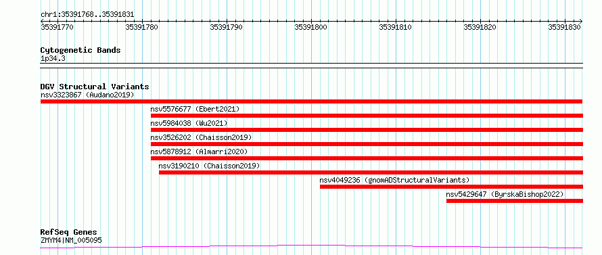Click the red bar under nsv4049236
The height and width of the screenshot is (255, 602).
tap(452, 187)
